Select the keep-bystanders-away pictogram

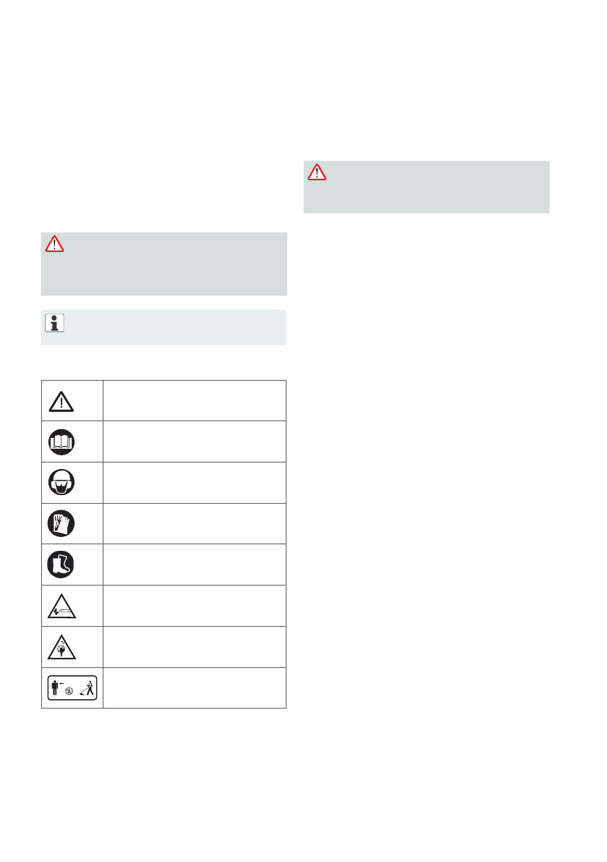point(72,688)
